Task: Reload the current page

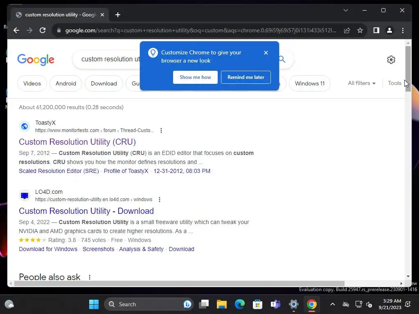Action: pos(43,30)
